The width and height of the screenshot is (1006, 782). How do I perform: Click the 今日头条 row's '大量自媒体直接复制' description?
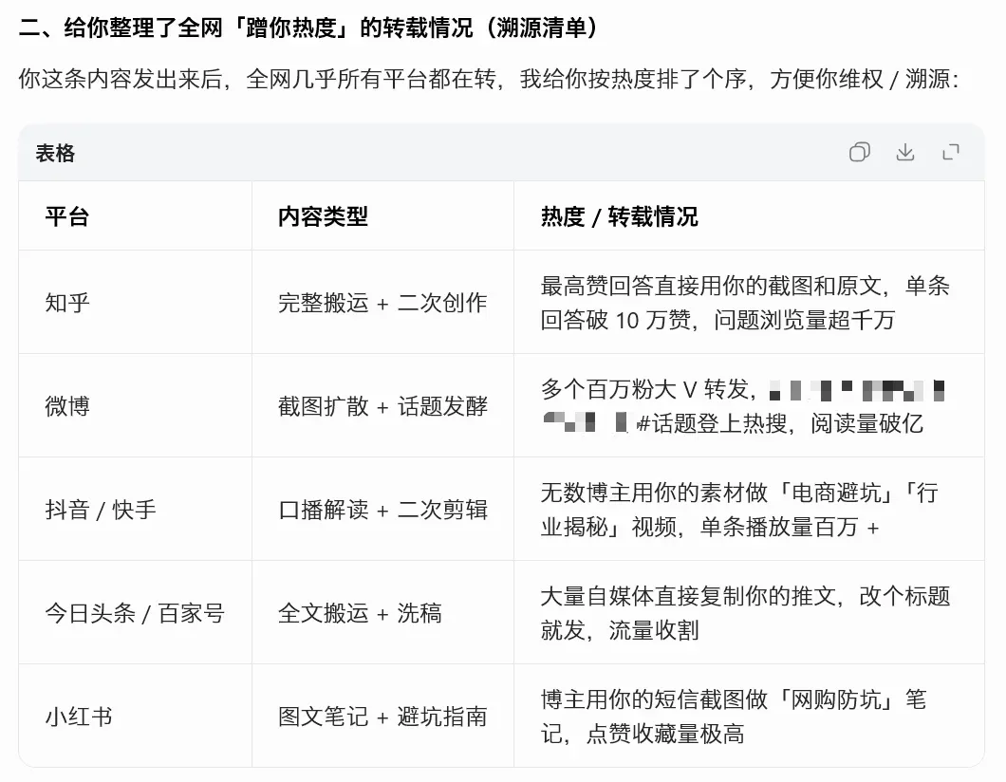(x=745, y=613)
